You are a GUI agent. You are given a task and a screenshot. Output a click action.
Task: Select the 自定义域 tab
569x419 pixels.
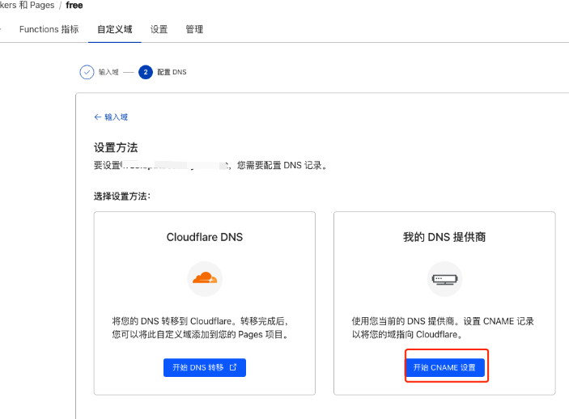tap(115, 29)
